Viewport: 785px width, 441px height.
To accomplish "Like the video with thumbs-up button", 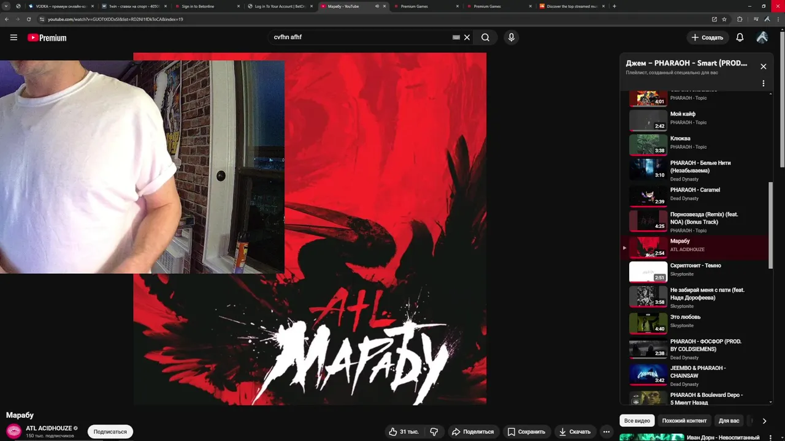I will [x=404, y=432].
